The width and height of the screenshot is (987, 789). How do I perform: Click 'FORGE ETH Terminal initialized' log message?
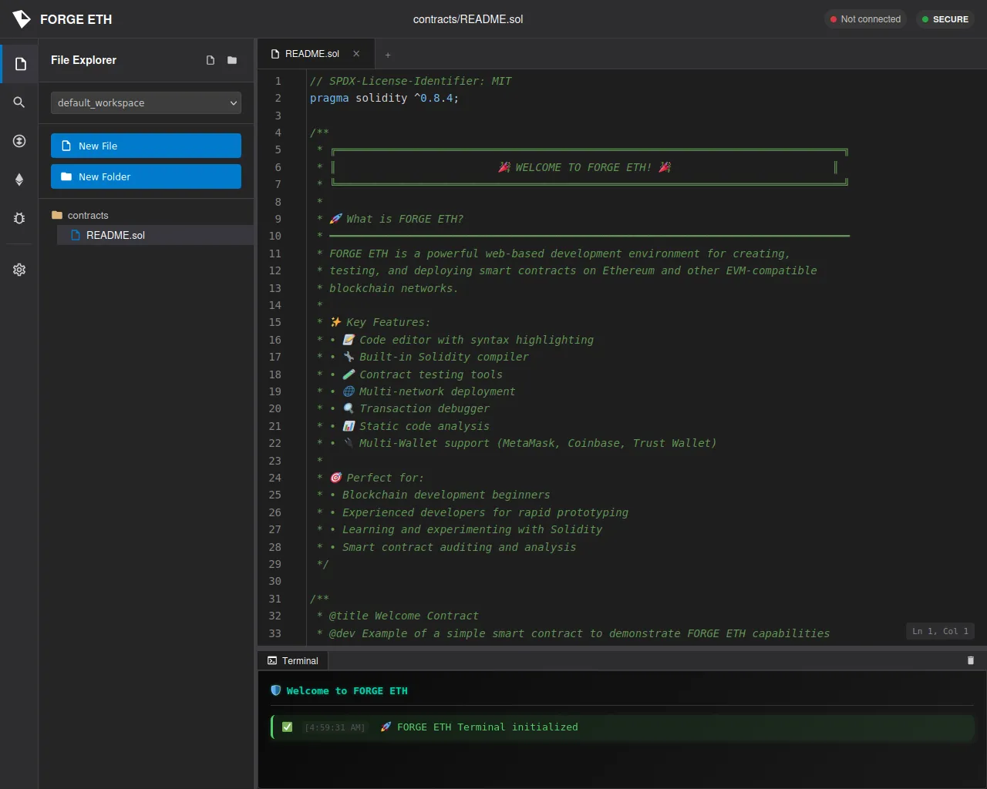(487, 727)
